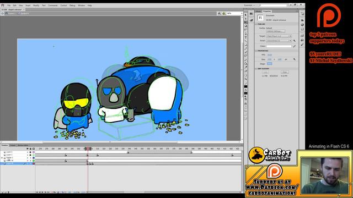Click the Publish Settings button

click(276, 31)
